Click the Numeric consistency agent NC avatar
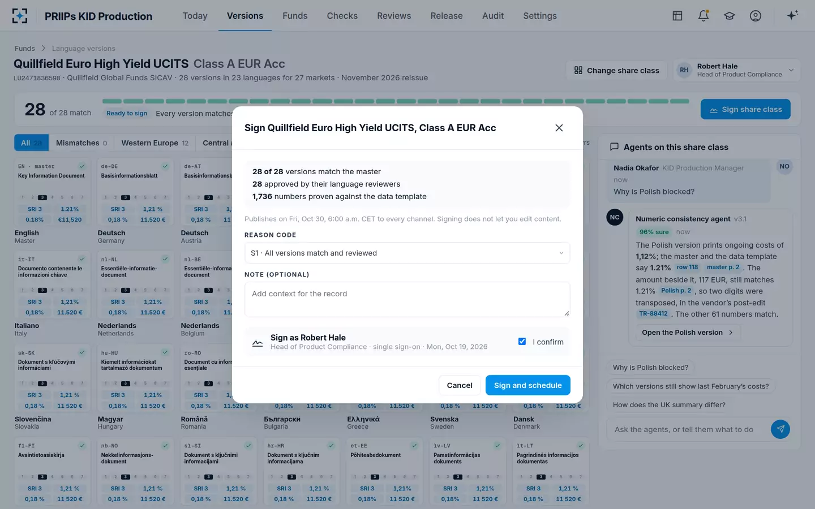 (x=615, y=217)
